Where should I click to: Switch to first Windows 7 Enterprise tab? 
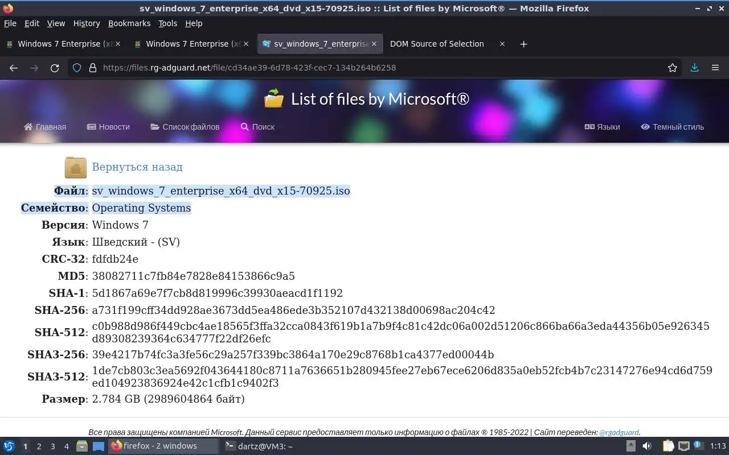(64, 44)
